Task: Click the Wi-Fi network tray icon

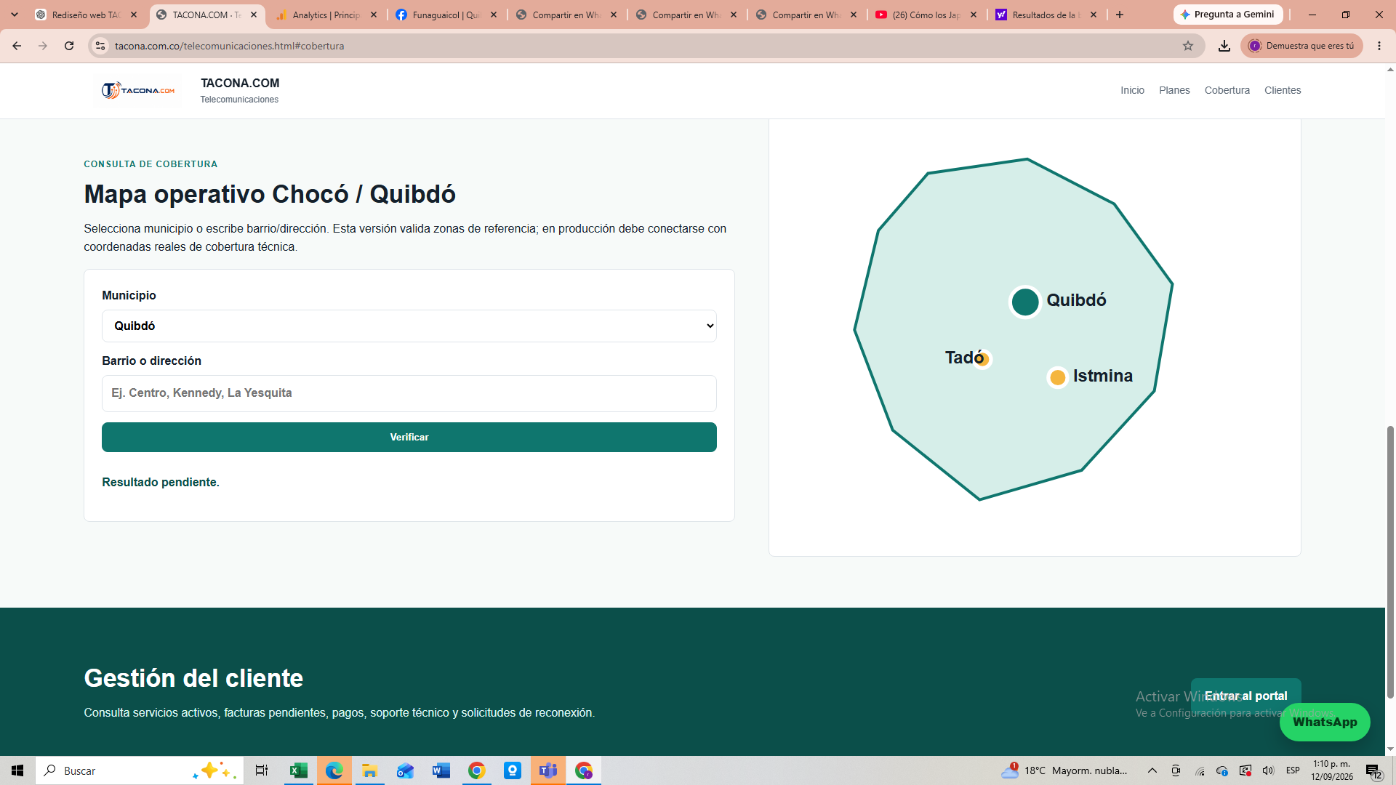Action: pyautogui.click(x=1200, y=770)
